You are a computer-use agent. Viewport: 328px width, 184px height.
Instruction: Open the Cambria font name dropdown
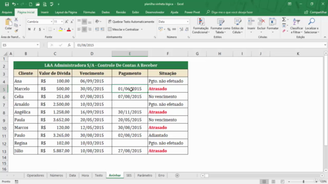pos(51,21)
